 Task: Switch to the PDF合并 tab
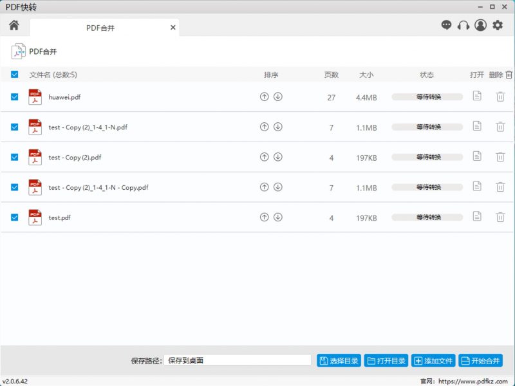[100, 28]
